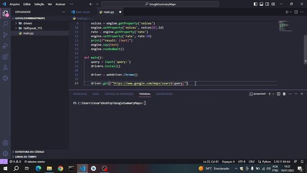
Task: Open Run and Debug view
Action: [5, 46]
